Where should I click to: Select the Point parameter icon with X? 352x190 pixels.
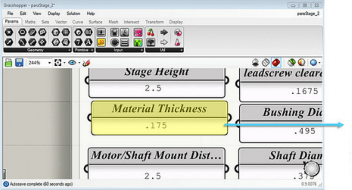pyautogui.click(x=9, y=33)
